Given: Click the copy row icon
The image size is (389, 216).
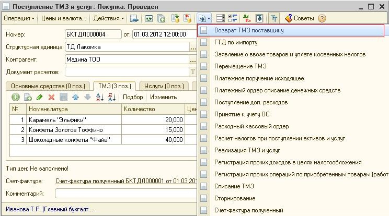Looking at the screenshot, I should click(x=28, y=97).
